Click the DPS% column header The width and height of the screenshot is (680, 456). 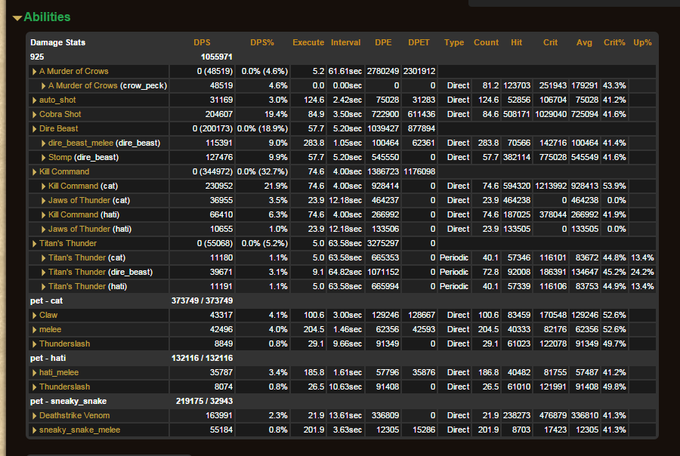(x=263, y=42)
